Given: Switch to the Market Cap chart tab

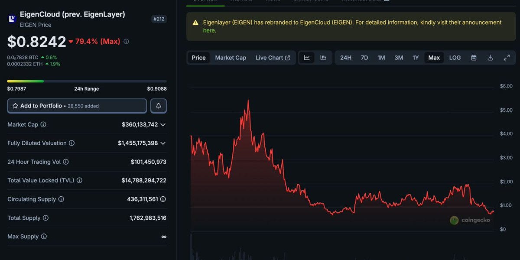Looking at the screenshot, I should click(231, 58).
